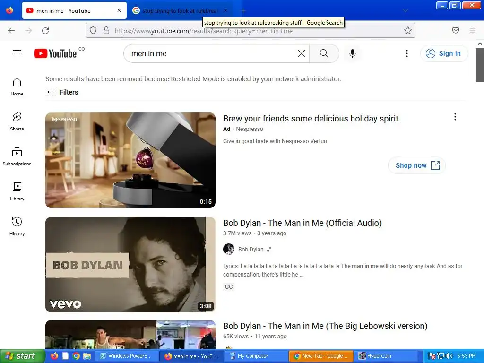Viewport: 484px width, 363px height.
Task: Open the YouTube guide hamburger menu
Action: pos(17,53)
